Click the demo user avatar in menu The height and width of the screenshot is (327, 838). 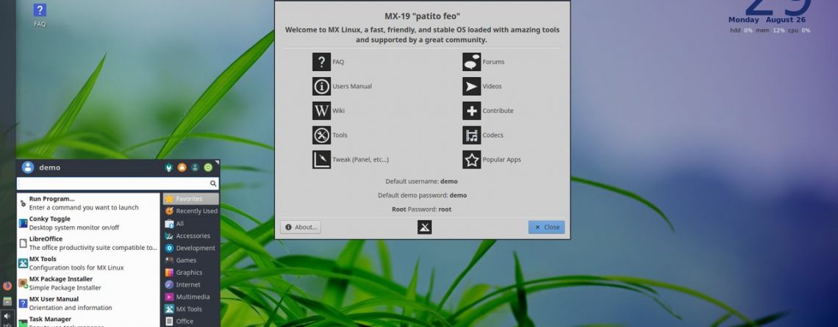[x=28, y=168]
